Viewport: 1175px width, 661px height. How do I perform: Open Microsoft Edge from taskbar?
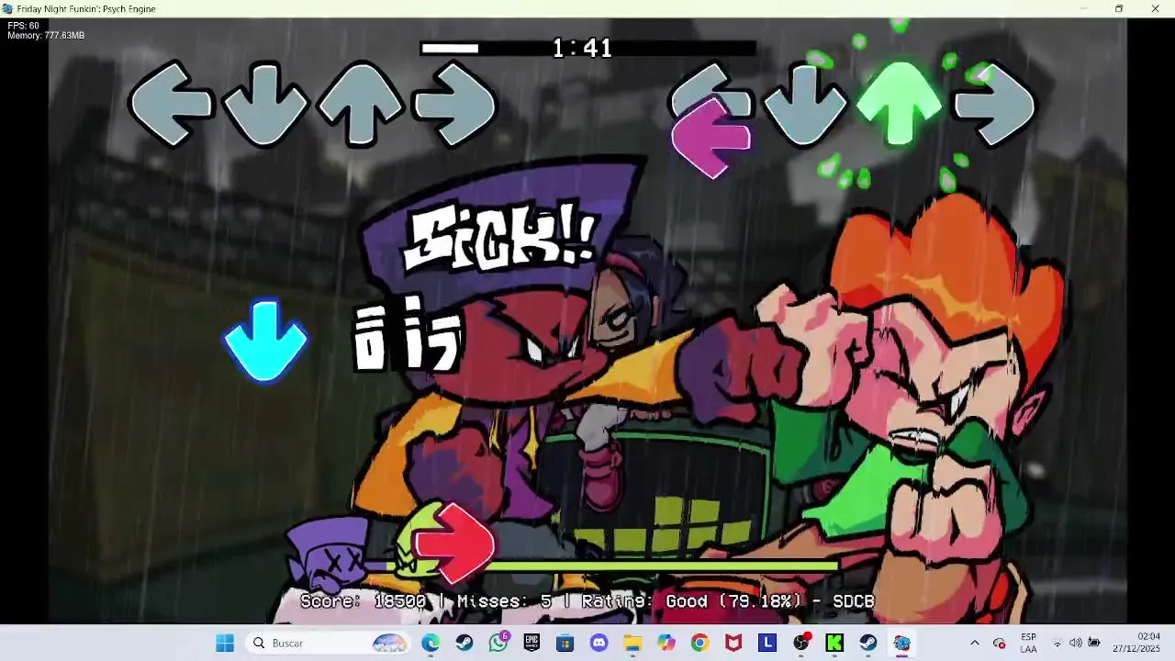click(431, 643)
